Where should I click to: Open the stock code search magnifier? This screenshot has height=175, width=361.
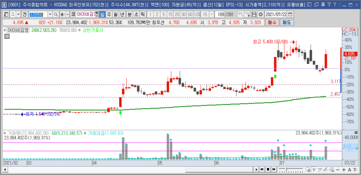coord(56,14)
